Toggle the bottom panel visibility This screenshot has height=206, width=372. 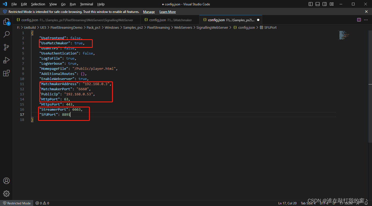(x=318, y=4)
